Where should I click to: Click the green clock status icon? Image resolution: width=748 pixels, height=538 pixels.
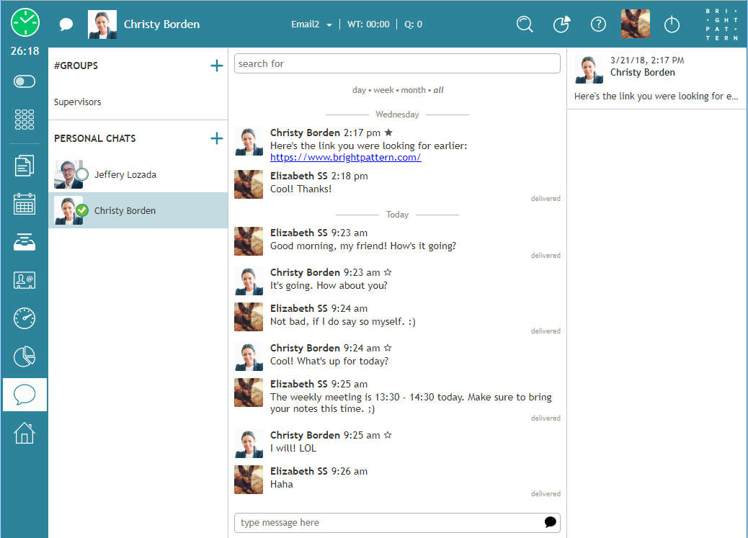[x=25, y=22]
